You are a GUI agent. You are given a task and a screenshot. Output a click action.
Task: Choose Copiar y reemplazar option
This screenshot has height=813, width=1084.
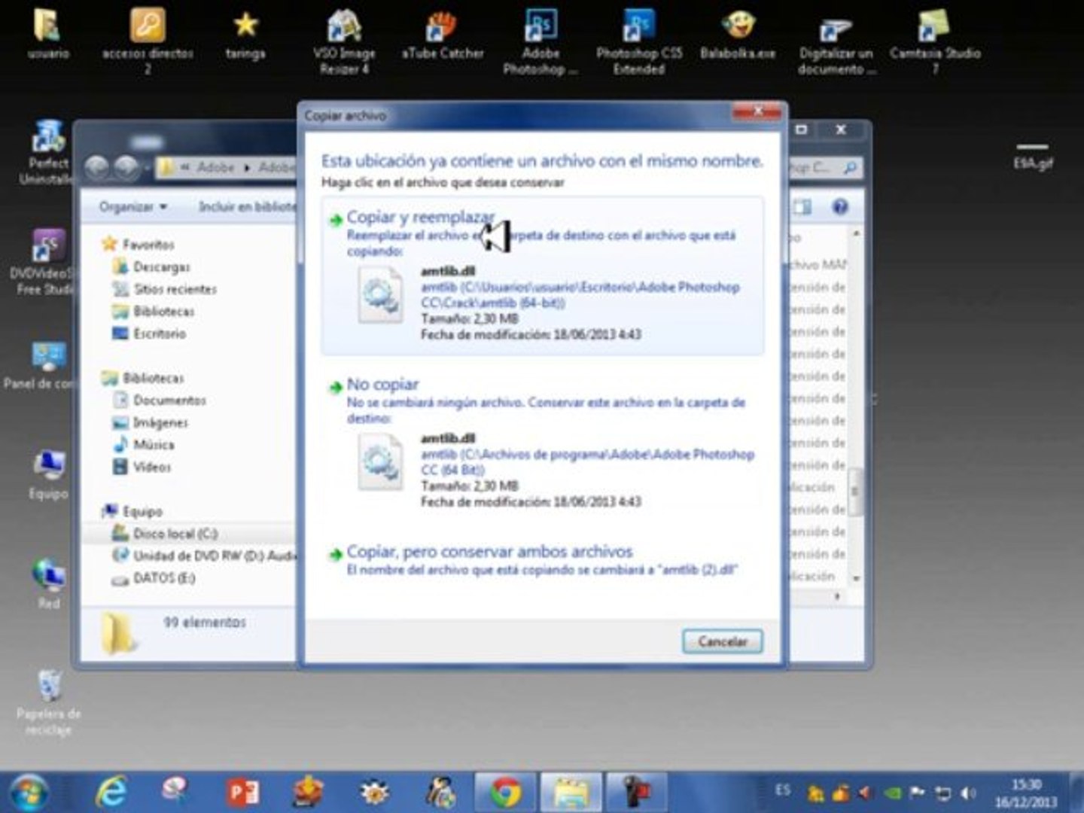pyautogui.click(x=542, y=276)
